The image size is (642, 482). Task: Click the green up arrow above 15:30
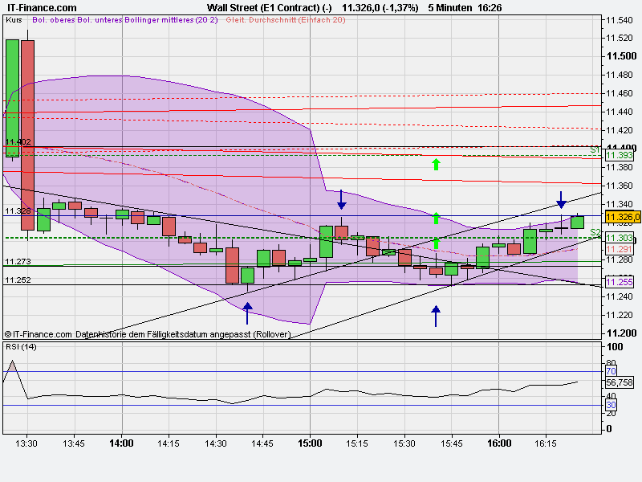436,163
